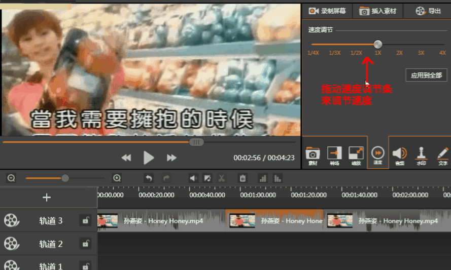Click timeline ruler at 00:01:40.000

[x=360, y=195]
